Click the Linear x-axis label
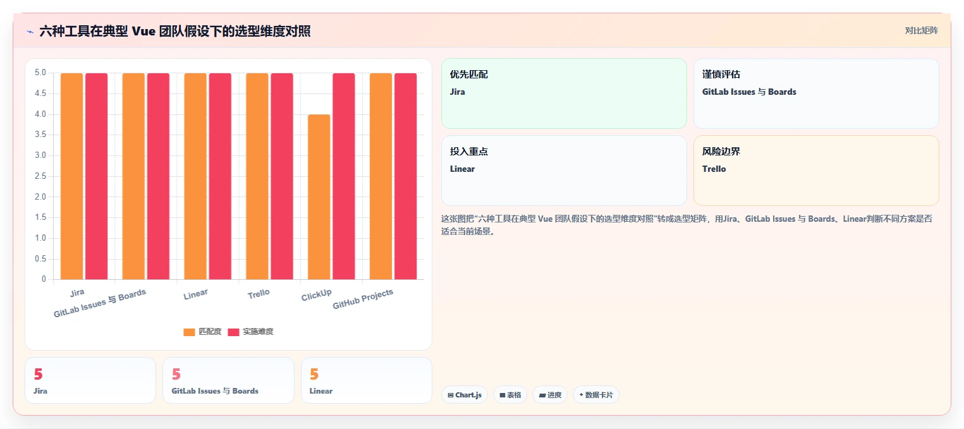964x429 pixels. pos(196,294)
